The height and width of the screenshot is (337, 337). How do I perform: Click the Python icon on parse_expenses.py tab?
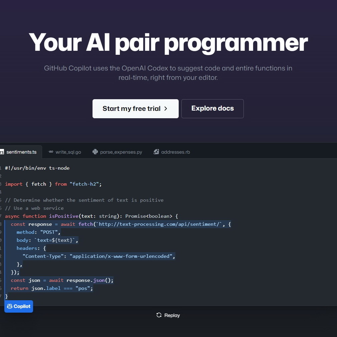[x=95, y=152]
